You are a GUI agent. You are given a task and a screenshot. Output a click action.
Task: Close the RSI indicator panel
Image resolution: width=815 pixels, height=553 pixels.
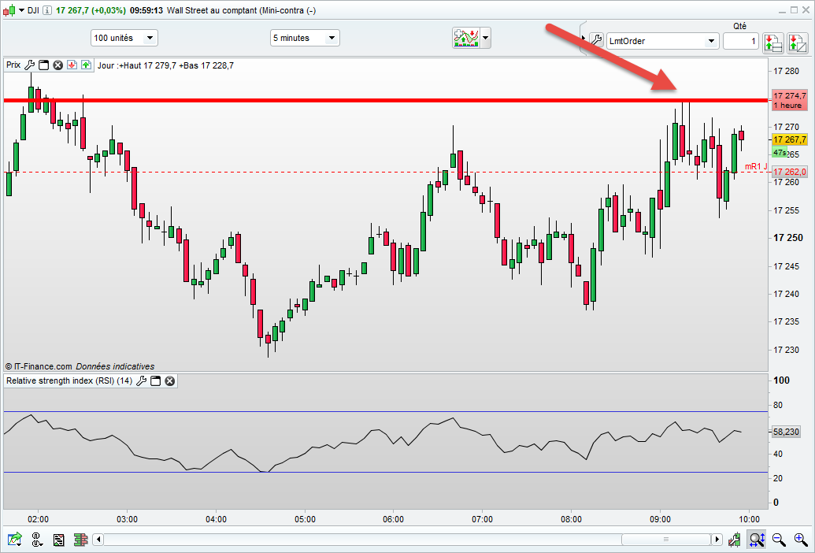click(x=169, y=381)
